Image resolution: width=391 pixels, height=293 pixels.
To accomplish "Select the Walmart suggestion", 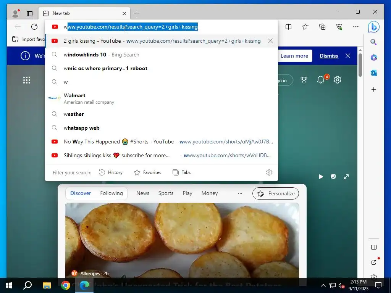I will point(162,98).
